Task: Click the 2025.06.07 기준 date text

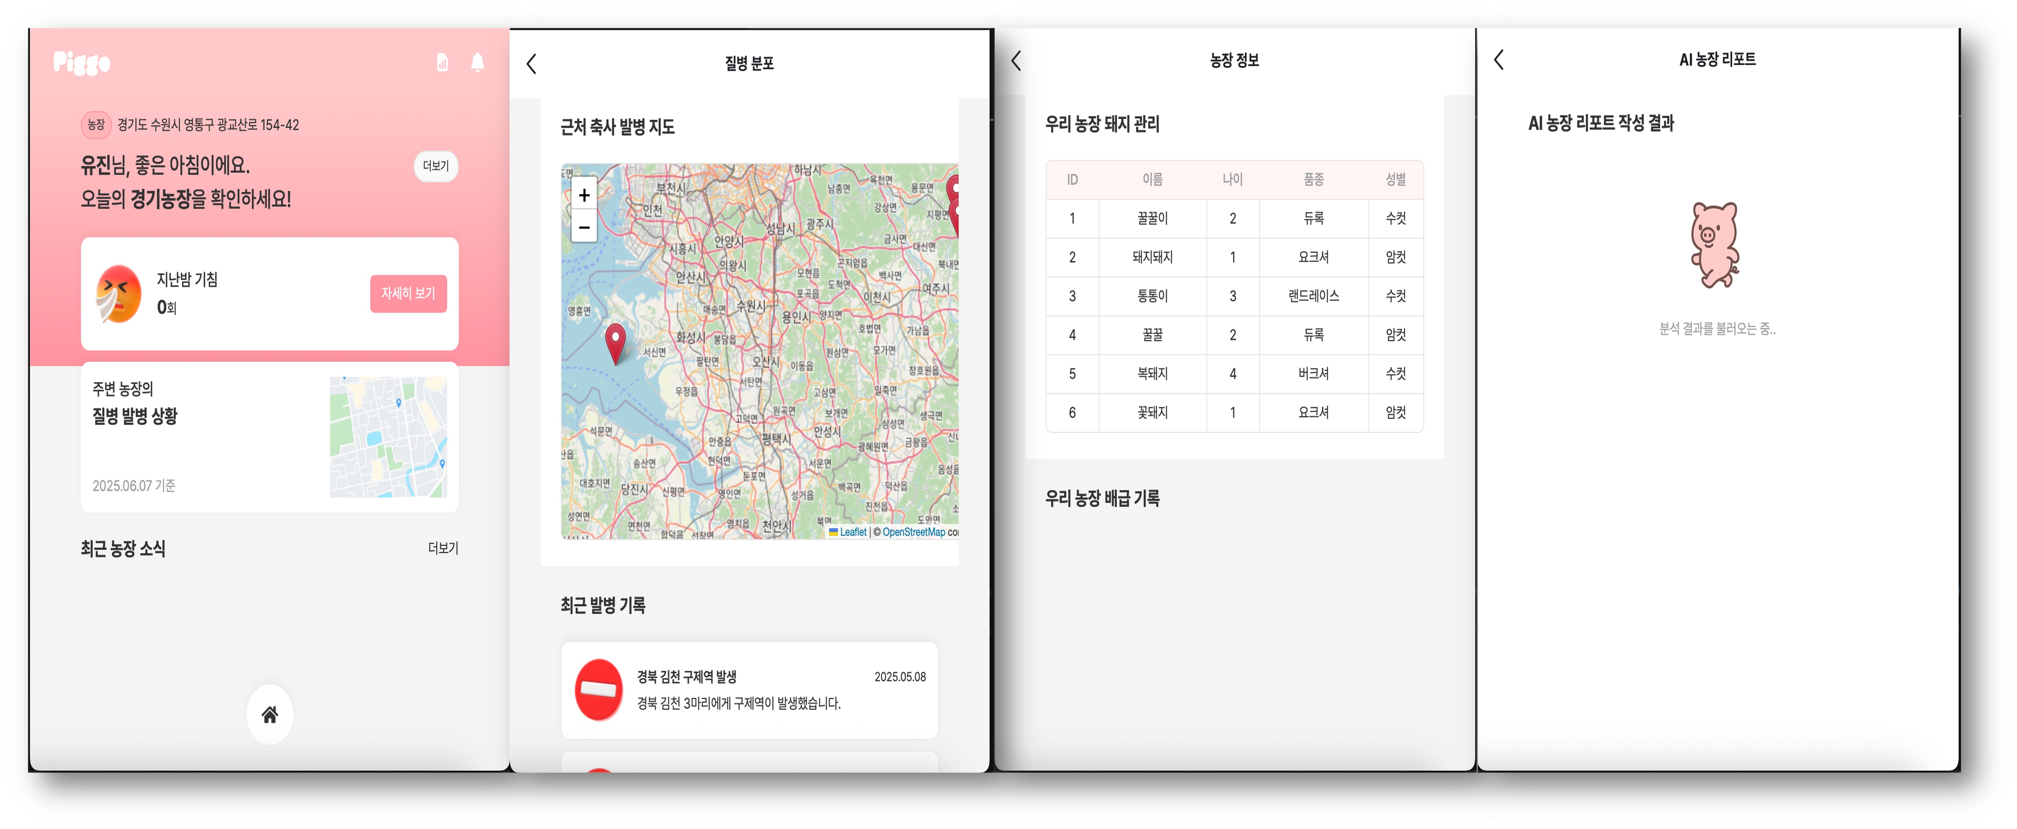Action: click(x=134, y=485)
